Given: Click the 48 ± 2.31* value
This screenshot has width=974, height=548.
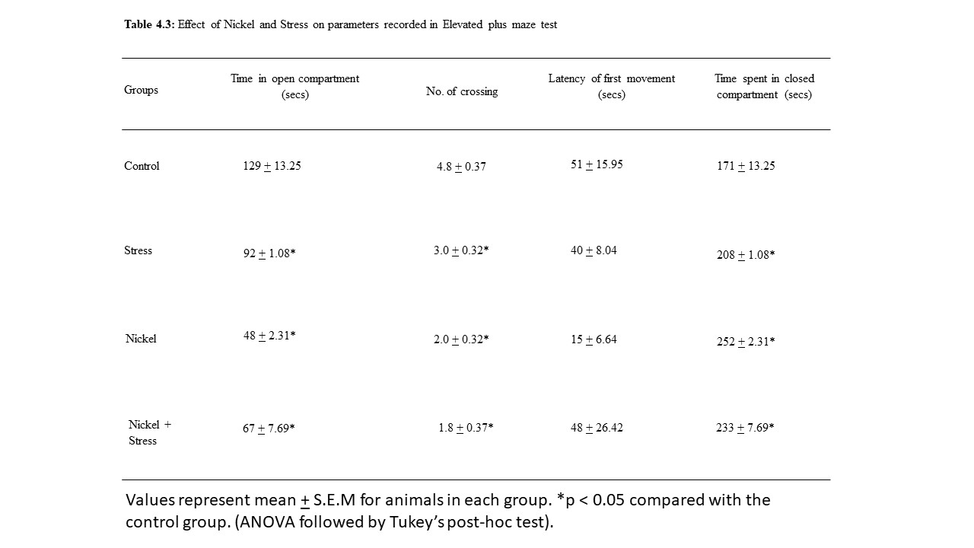Looking at the screenshot, I should [269, 335].
